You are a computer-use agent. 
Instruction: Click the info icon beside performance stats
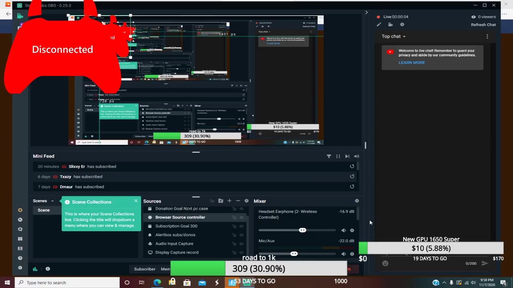point(48,269)
